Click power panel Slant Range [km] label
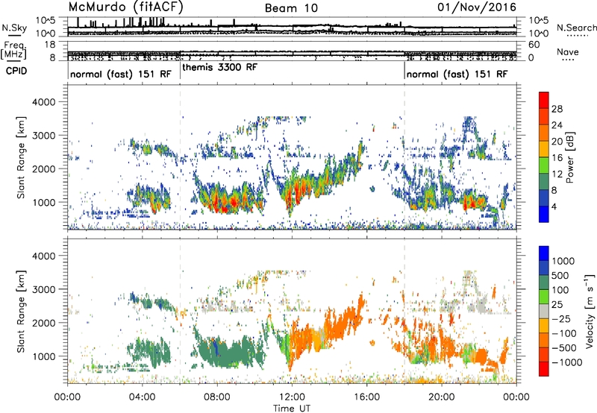The image size is (597, 413). pos(21,157)
